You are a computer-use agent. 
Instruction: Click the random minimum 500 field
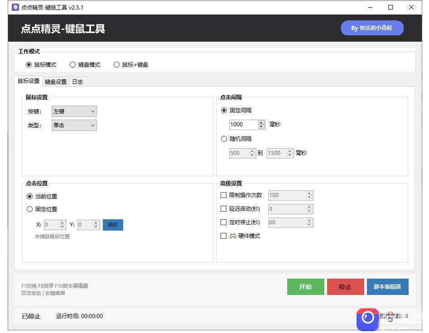(239, 153)
